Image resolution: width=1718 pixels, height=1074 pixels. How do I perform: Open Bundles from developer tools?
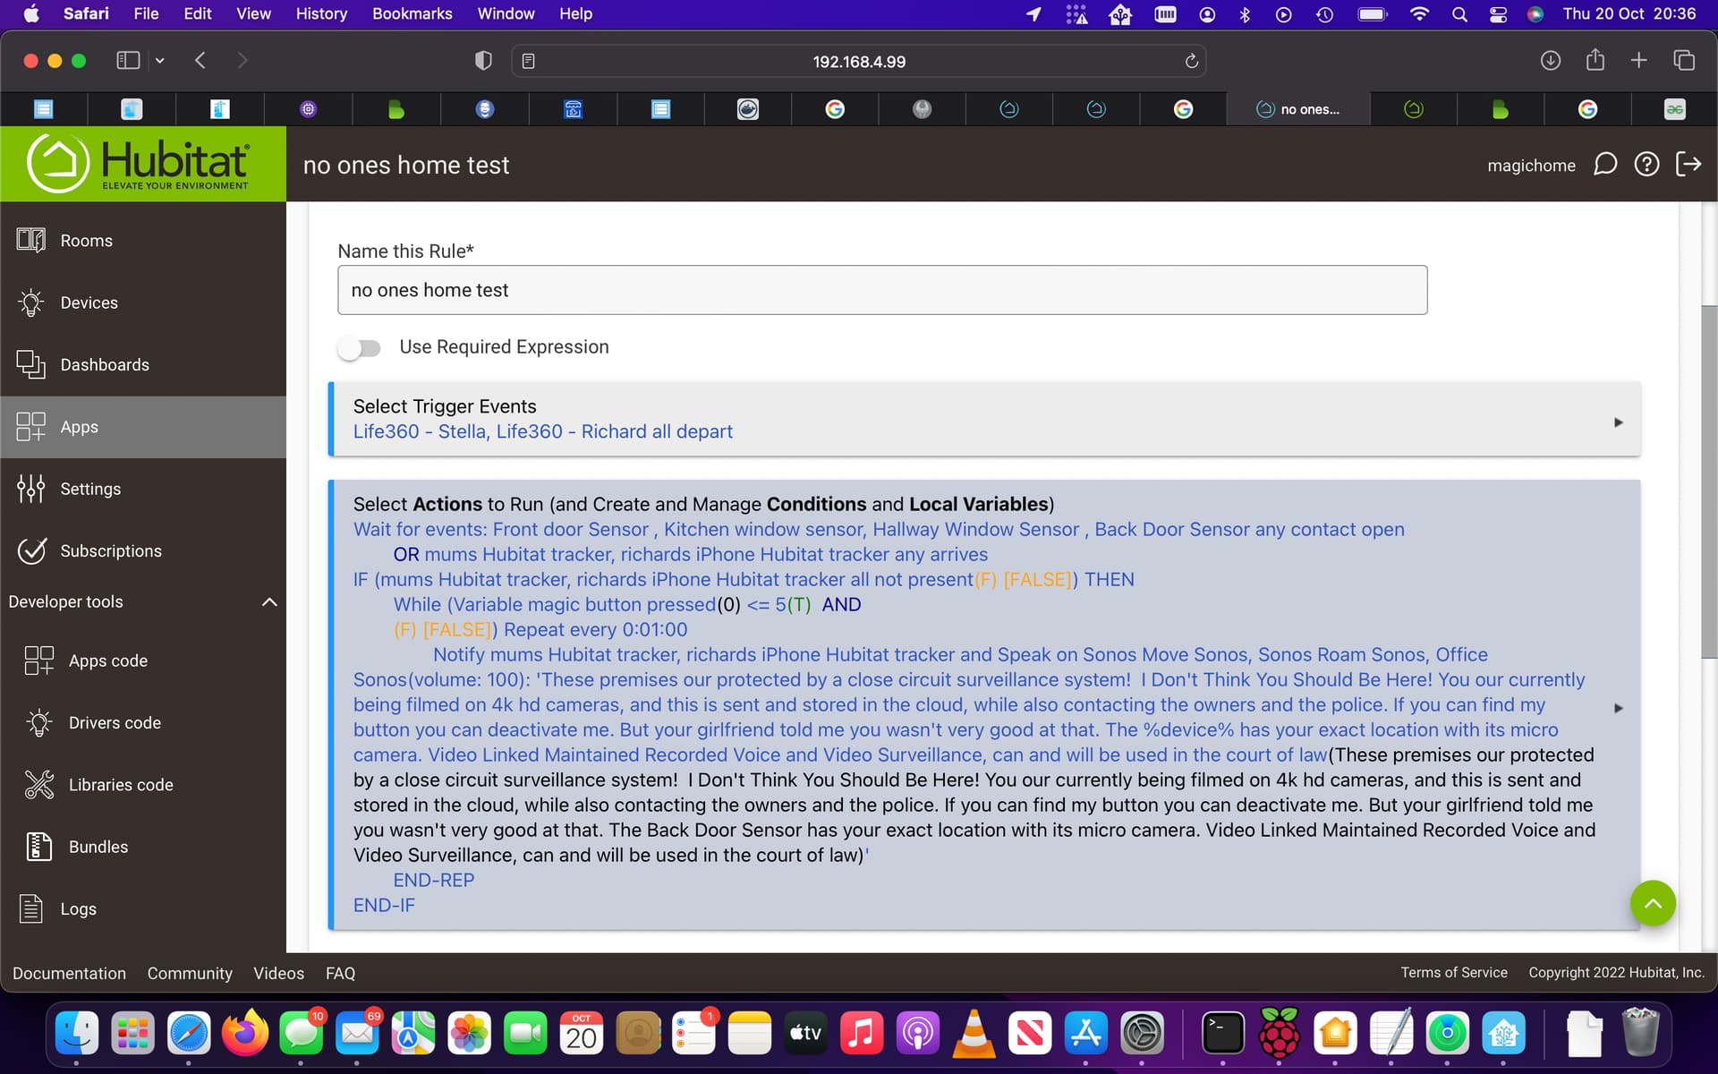point(98,847)
